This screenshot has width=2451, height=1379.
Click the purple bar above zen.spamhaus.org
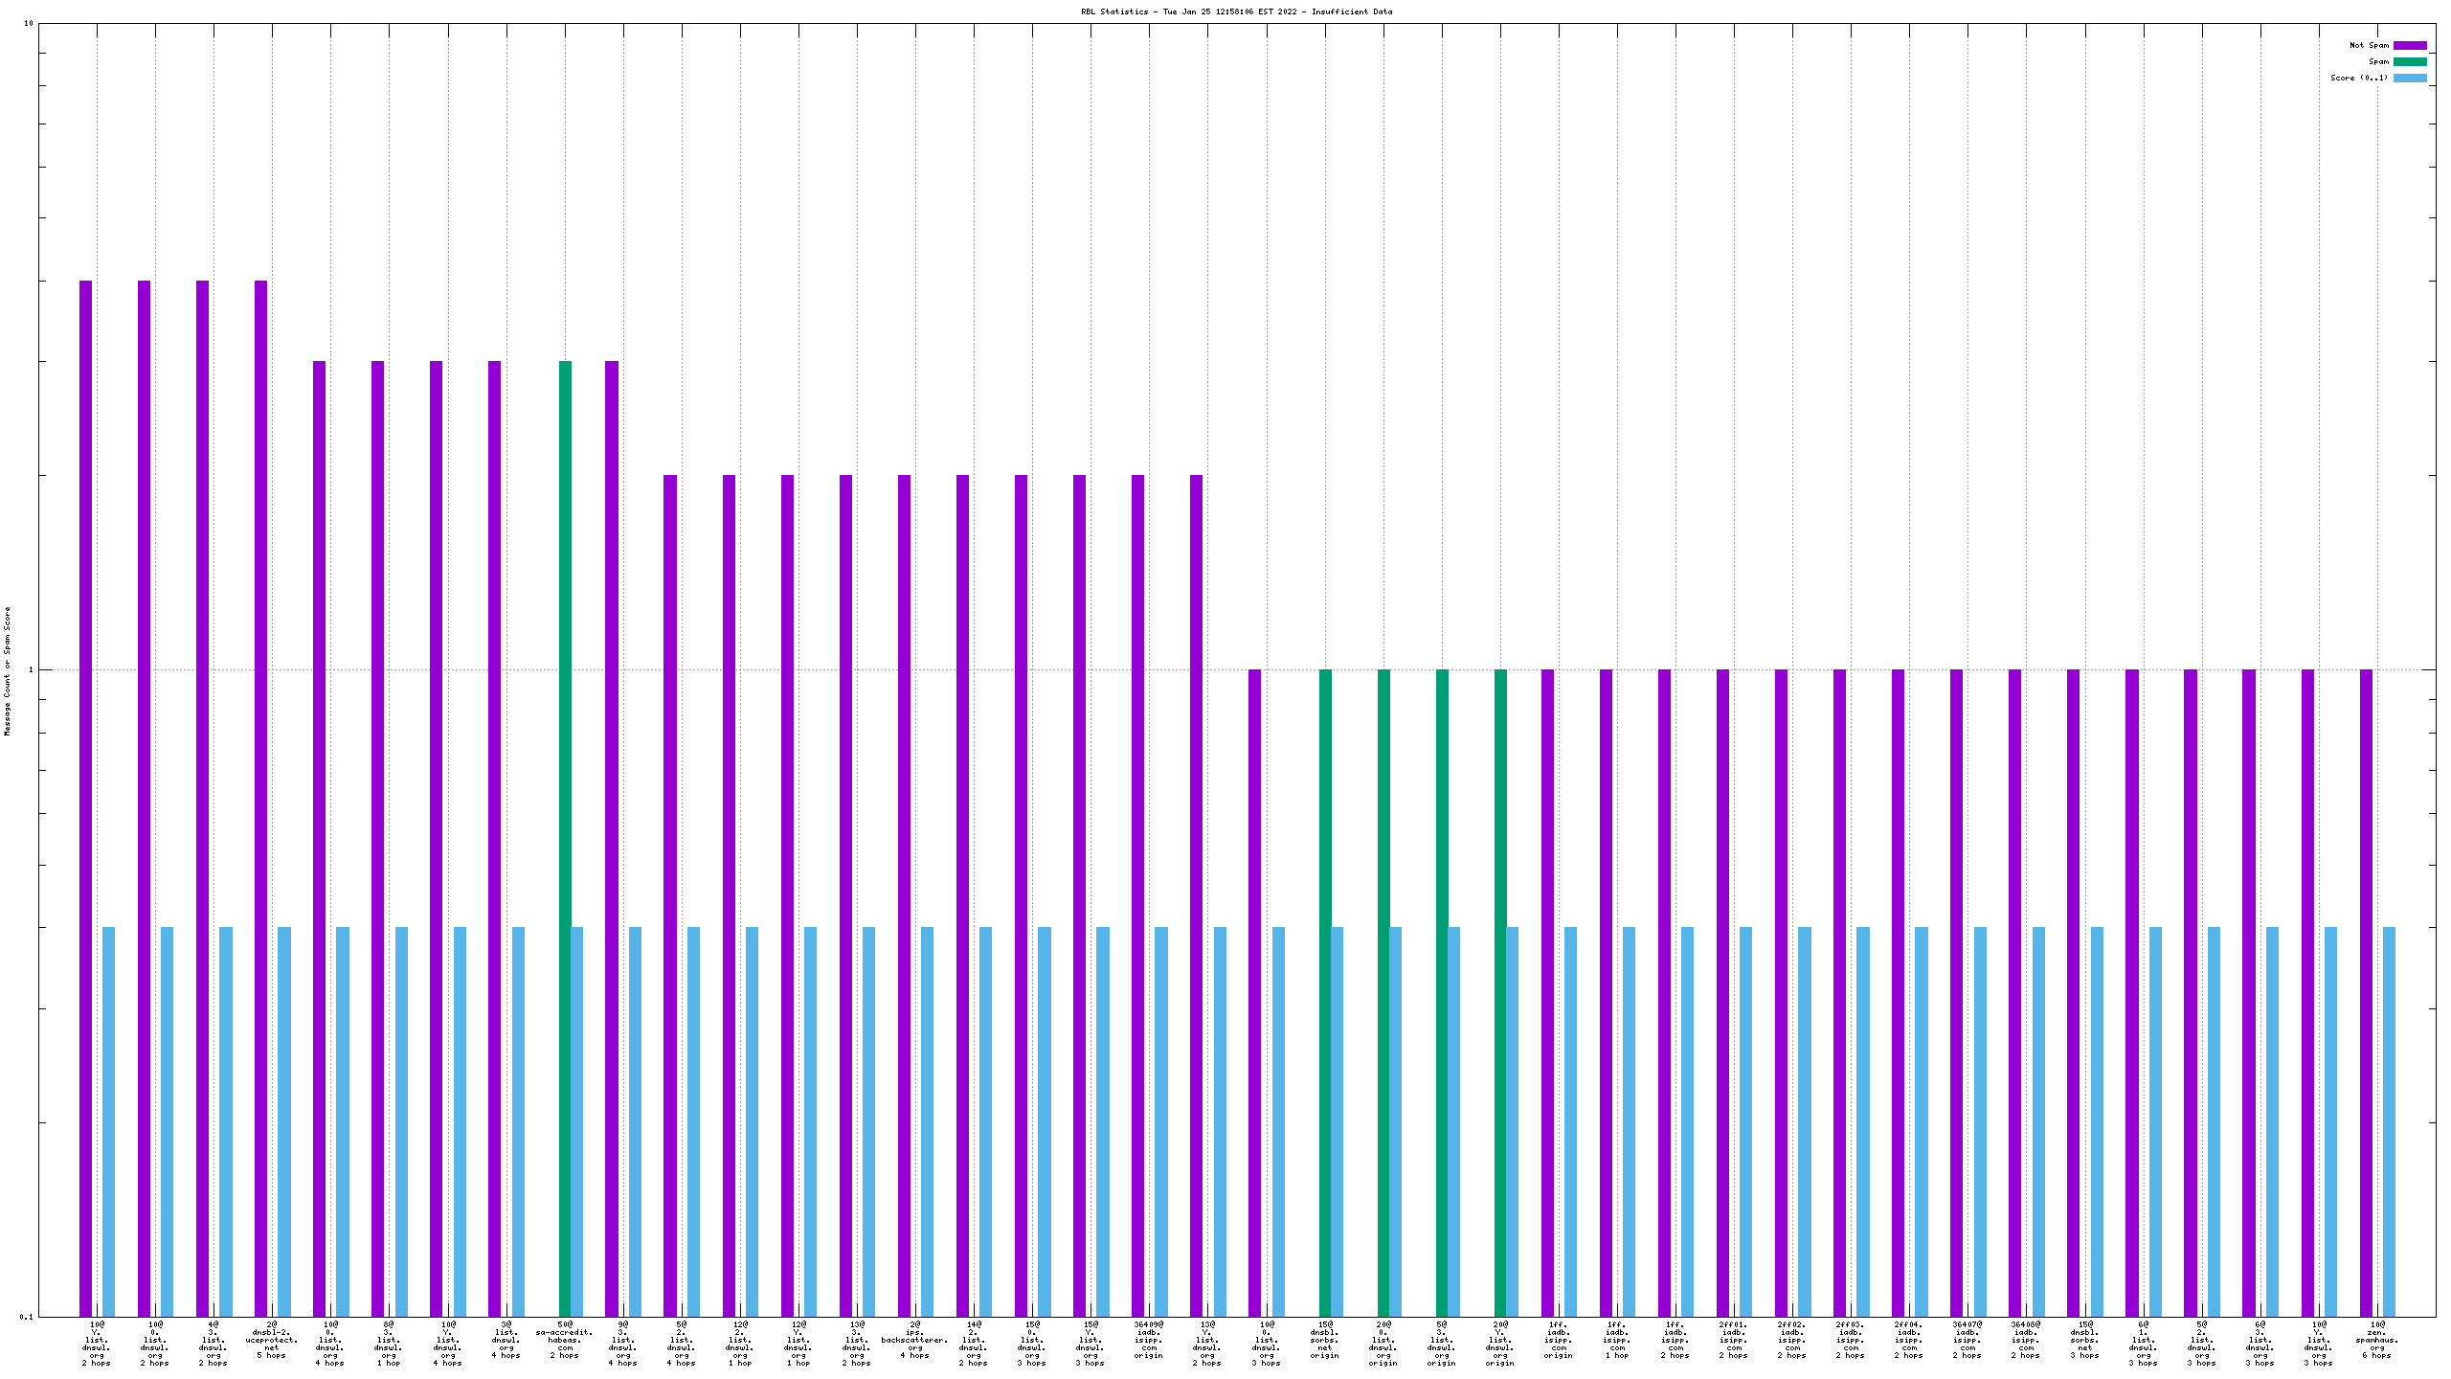click(2366, 992)
